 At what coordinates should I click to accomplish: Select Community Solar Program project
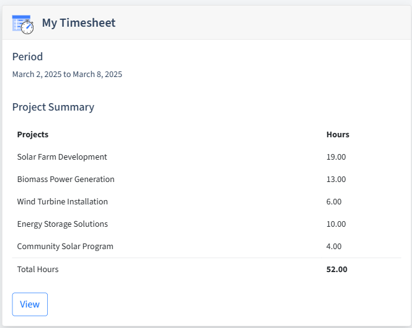(65, 246)
